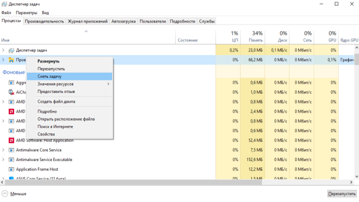Click the 152,6 МБ memory value

tap(254, 160)
